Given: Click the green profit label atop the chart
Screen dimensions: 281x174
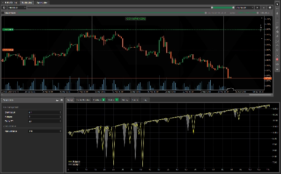Looking at the screenshot, I should click(135, 19).
